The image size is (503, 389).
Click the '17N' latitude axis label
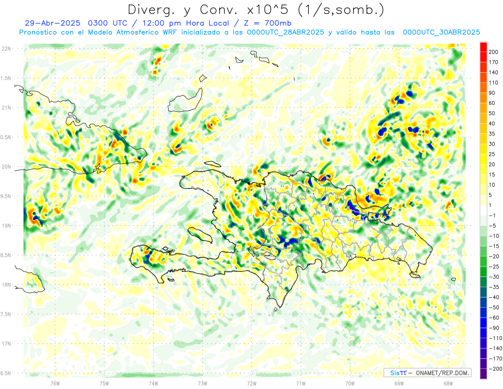pos(6,344)
